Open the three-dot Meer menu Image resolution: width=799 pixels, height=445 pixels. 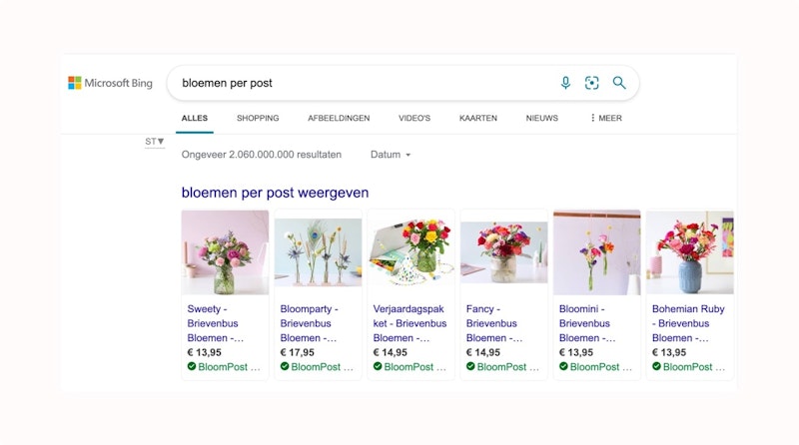(x=606, y=118)
